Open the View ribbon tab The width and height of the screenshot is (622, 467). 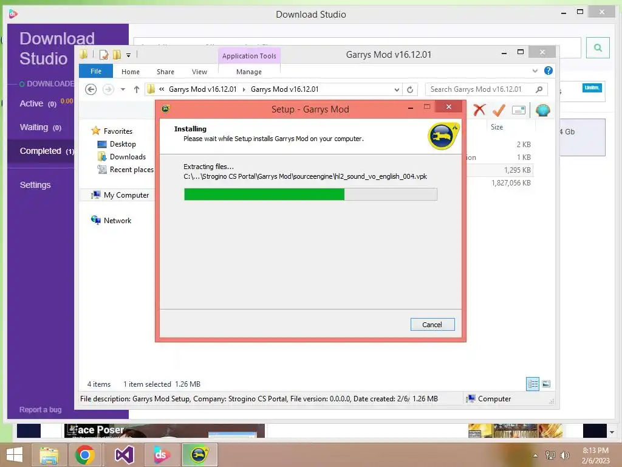(x=199, y=72)
